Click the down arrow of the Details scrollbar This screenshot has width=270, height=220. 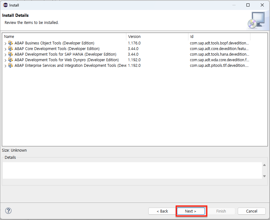264,176
